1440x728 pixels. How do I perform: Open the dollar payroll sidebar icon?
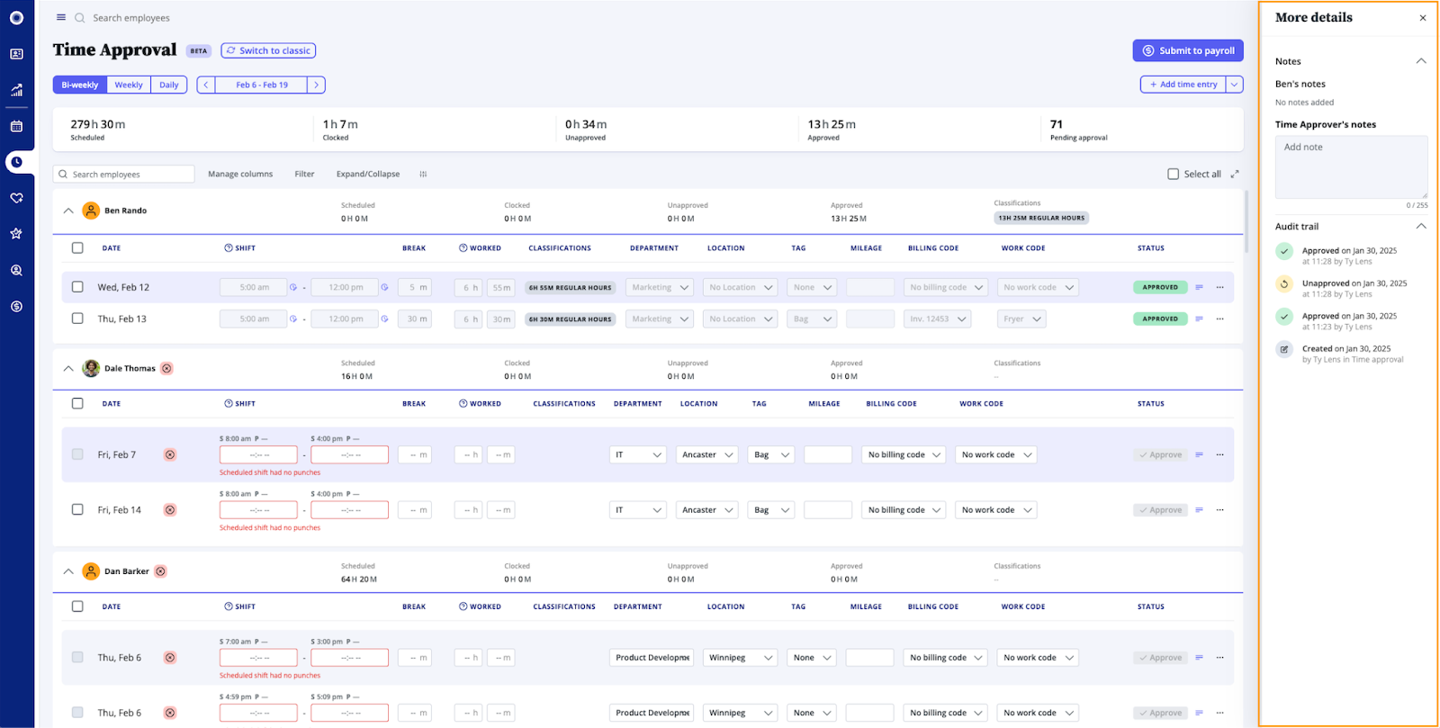(x=16, y=307)
